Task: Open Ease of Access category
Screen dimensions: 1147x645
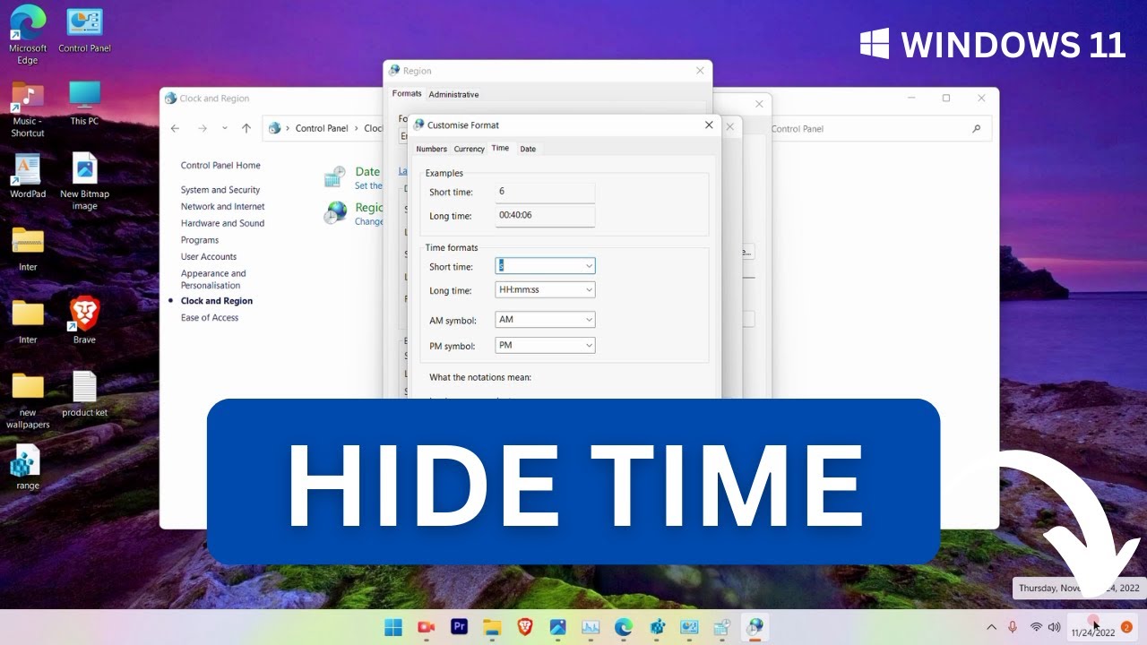Action: 210,318
